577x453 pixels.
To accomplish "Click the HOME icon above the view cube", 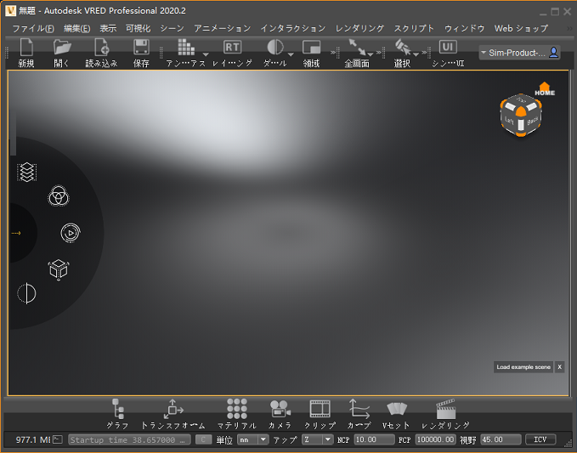I will coord(545,88).
